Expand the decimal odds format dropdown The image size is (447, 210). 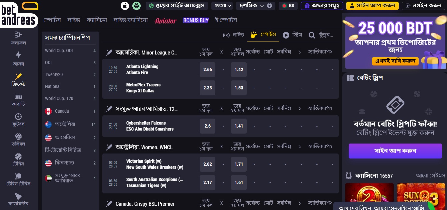tap(251, 6)
